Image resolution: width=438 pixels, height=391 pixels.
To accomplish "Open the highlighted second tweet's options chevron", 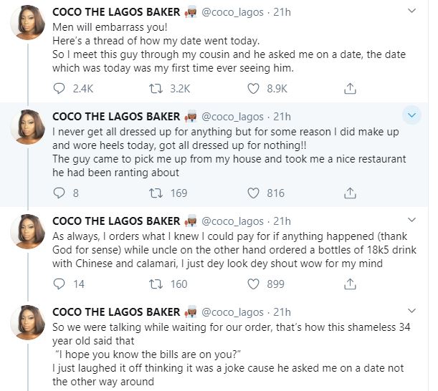I will coord(411,115).
